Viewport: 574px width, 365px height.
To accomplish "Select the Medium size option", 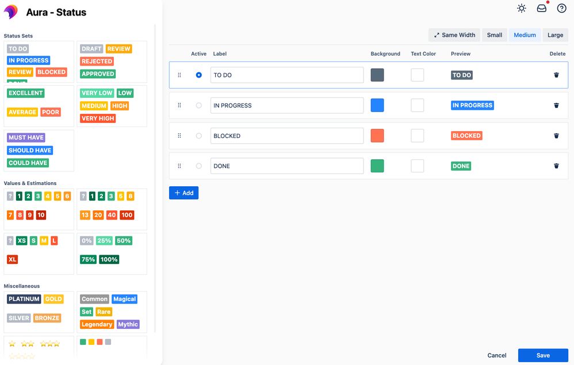I will coord(525,35).
